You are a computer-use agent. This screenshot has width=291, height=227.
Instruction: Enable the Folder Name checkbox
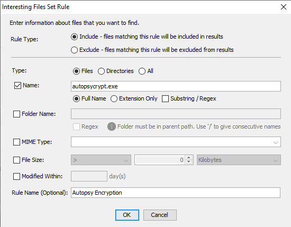tap(16, 114)
